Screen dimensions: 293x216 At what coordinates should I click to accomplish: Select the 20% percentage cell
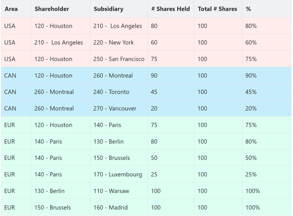click(267, 108)
